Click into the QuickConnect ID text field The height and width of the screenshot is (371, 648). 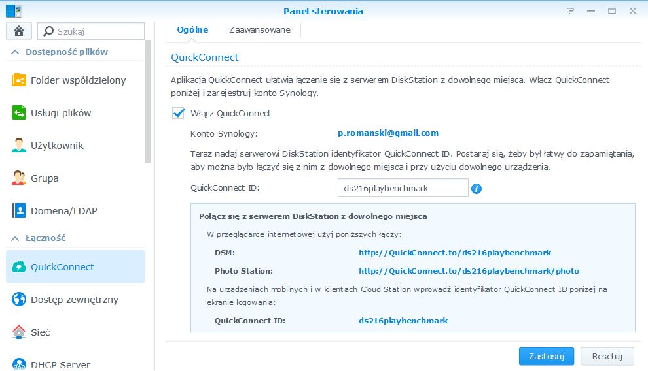coord(403,188)
